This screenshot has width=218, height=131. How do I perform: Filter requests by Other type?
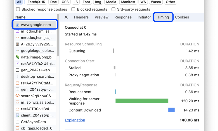170,2
